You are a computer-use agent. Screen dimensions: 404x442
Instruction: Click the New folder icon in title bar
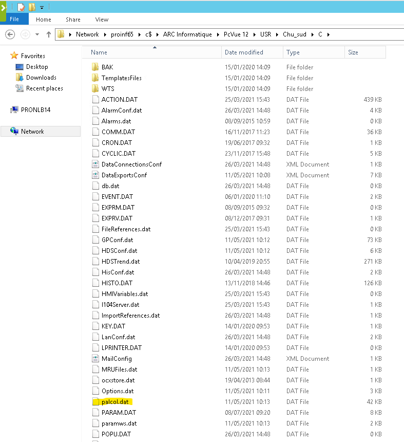(x=32, y=7)
